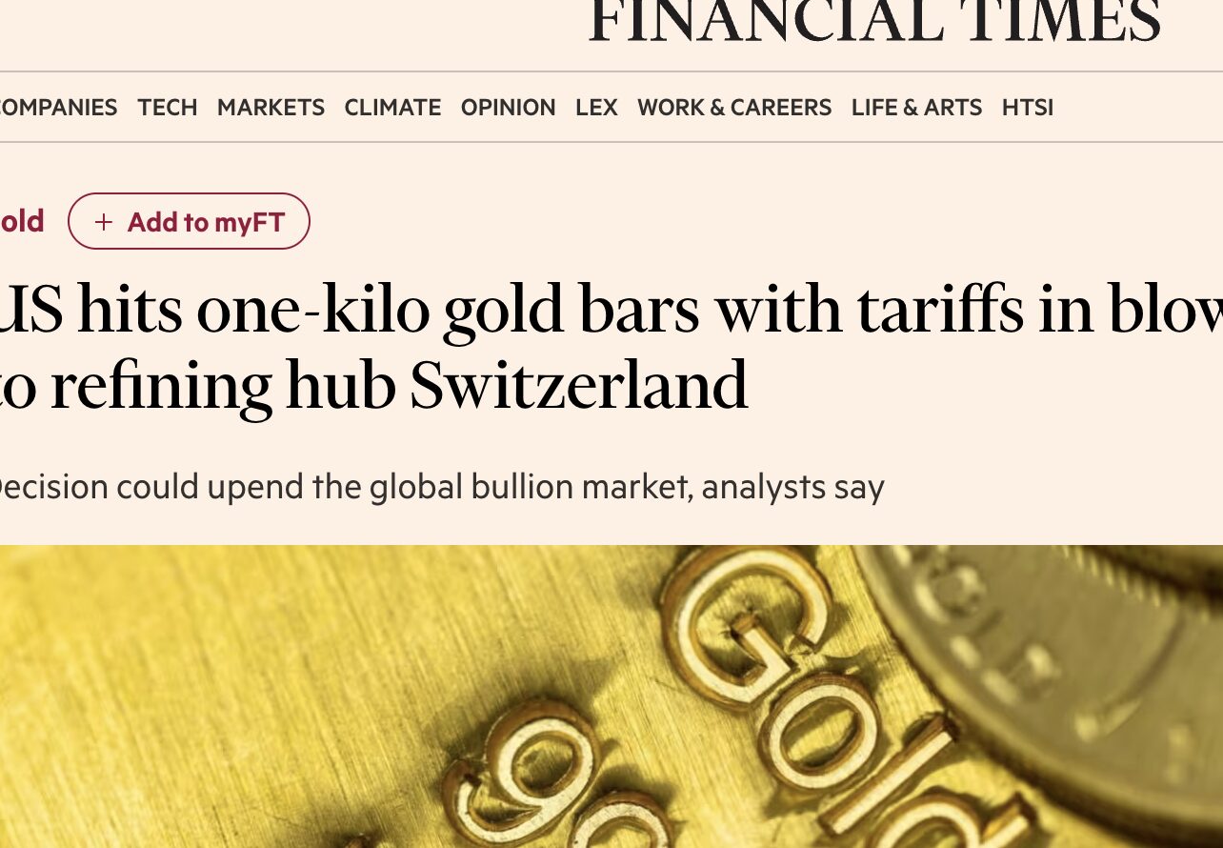
Task: Select Life & Arts in navigation
Action: coord(916,108)
